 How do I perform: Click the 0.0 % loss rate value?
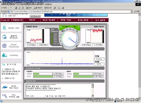point(99,64)
